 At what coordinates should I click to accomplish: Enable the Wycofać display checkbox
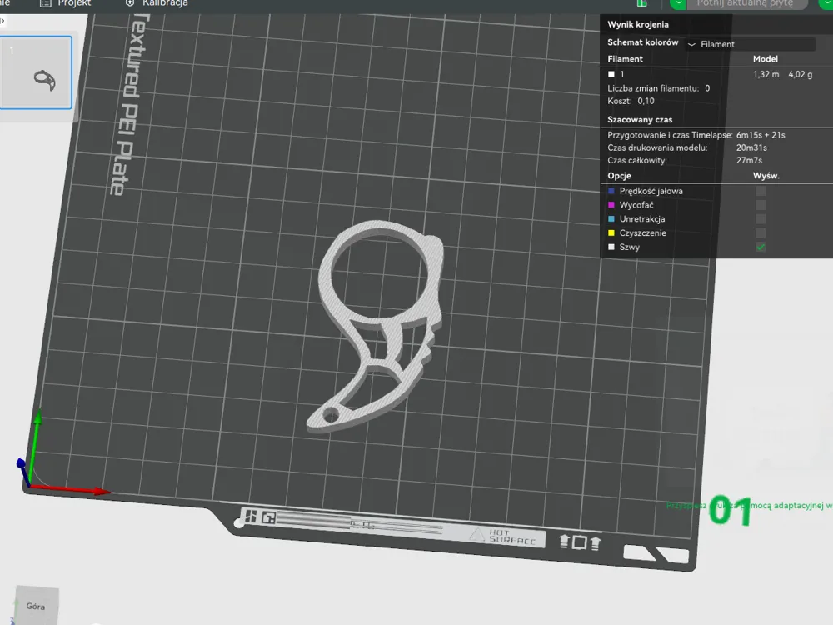pos(761,205)
